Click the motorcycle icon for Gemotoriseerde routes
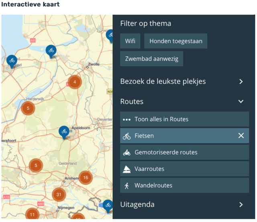The image size is (257, 222). 127,153
